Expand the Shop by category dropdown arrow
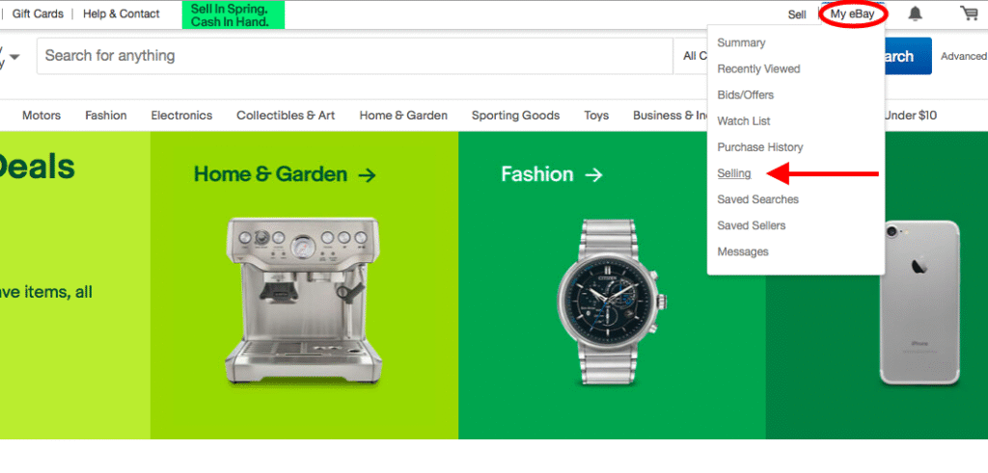Screen dimensions: 988x473 [x=14, y=57]
